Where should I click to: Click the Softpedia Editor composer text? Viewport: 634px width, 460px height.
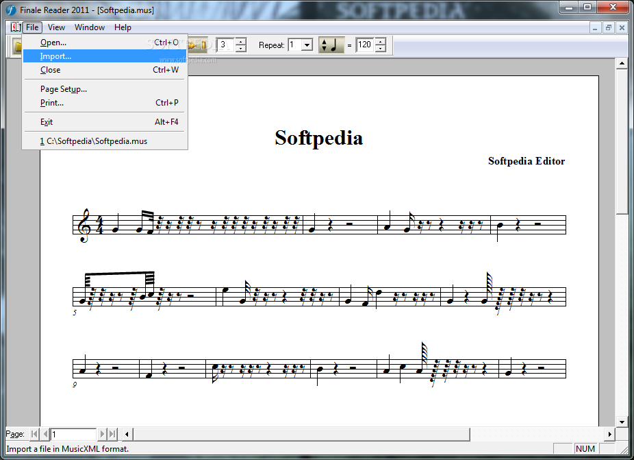pos(527,161)
